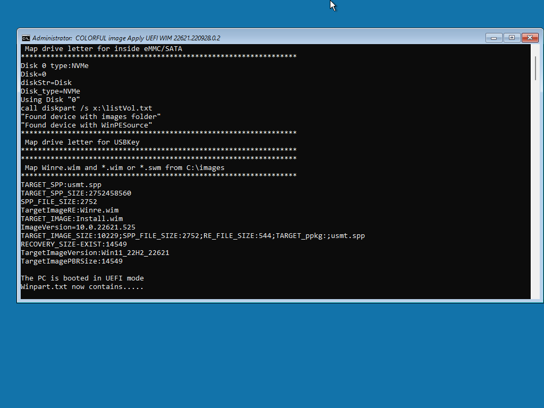Viewport: 544px width, 408px height.
Task: Click the line 'Disk_type=NVMe'
Action: [50, 91]
